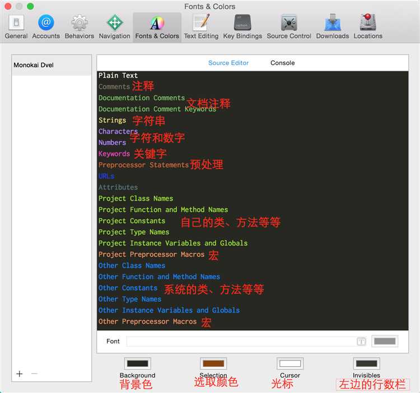Viewport: 420px width, 393px height.
Task: Remove theme with the minus button
Action: pos(34,373)
